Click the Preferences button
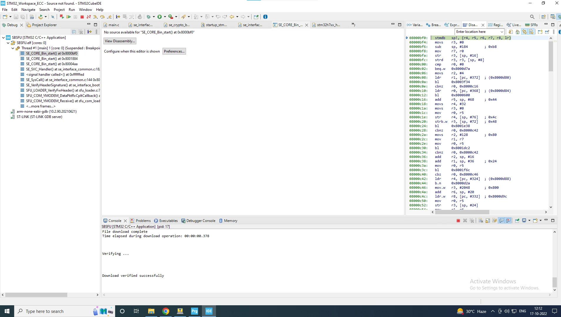This screenshot has height=317, width=561. [x=174, y=51]
